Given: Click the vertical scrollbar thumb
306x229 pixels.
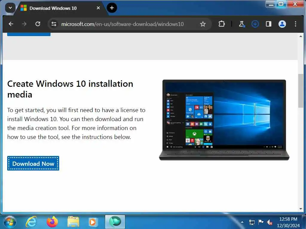Looking at the screenshot, I should click(x=301, y=91).
